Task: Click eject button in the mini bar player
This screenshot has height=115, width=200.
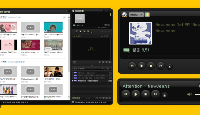Action: [x=165, y=95]
